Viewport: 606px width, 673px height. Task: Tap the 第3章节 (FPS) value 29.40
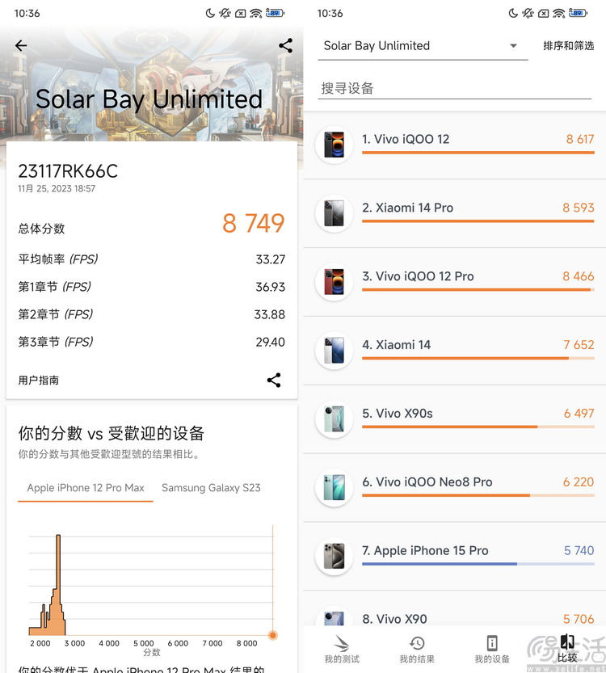coord(271,342)
